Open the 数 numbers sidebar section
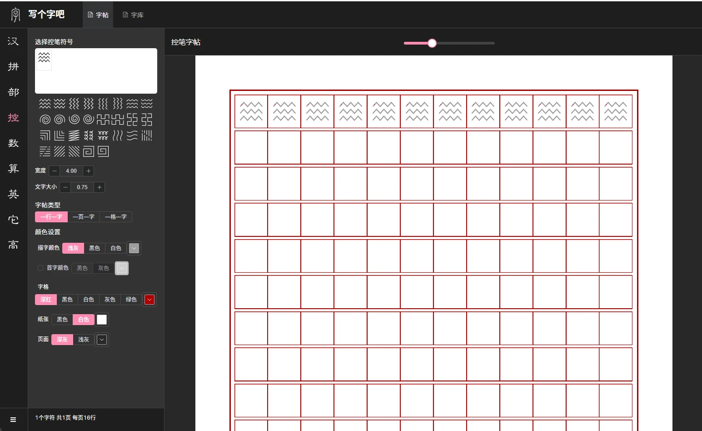This screenshot has width=702, height=431. point(14,143)
